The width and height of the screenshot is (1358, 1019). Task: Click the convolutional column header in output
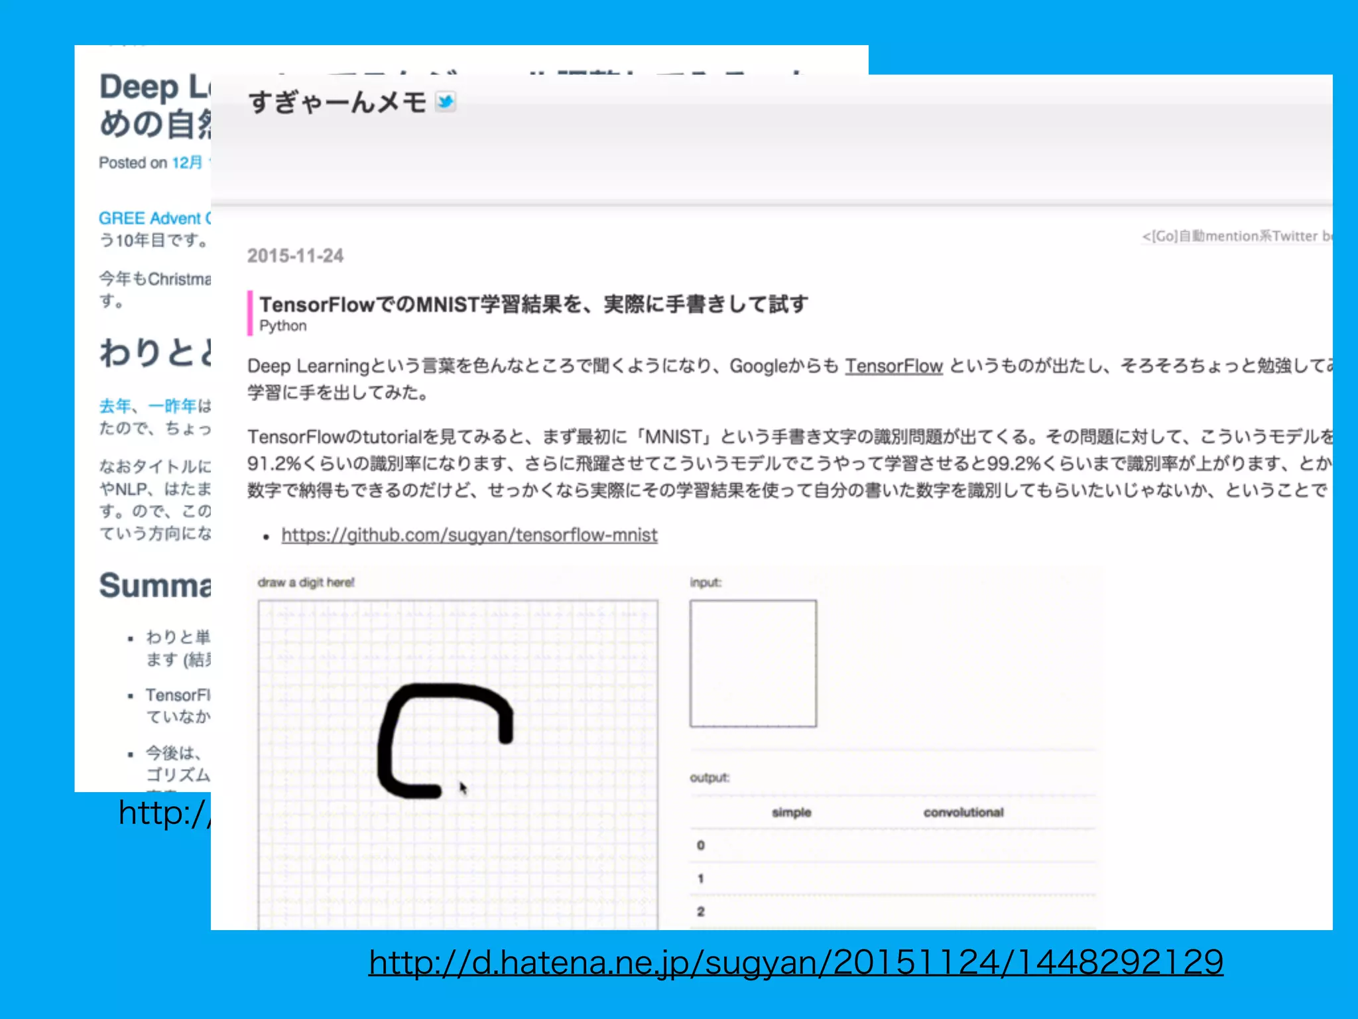[963, 813]
